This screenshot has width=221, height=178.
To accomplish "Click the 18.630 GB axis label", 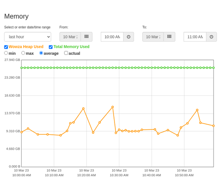I will [12, 95].
